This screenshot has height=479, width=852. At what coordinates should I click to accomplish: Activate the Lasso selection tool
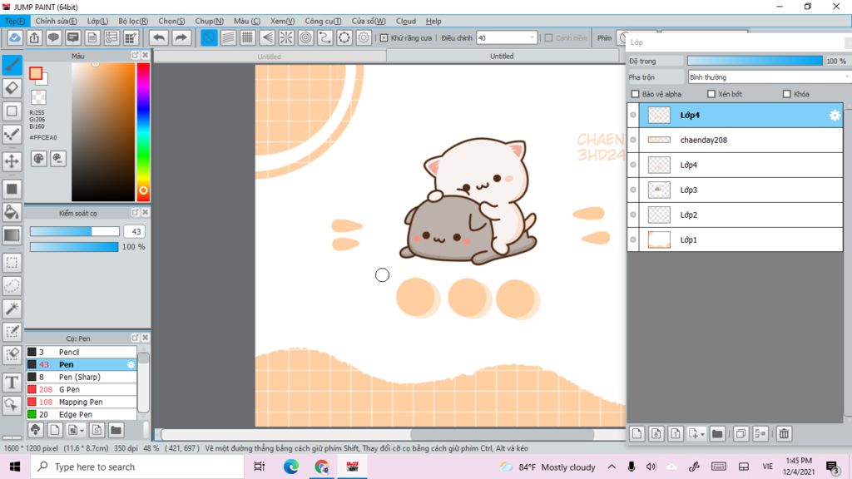point(12,286)
